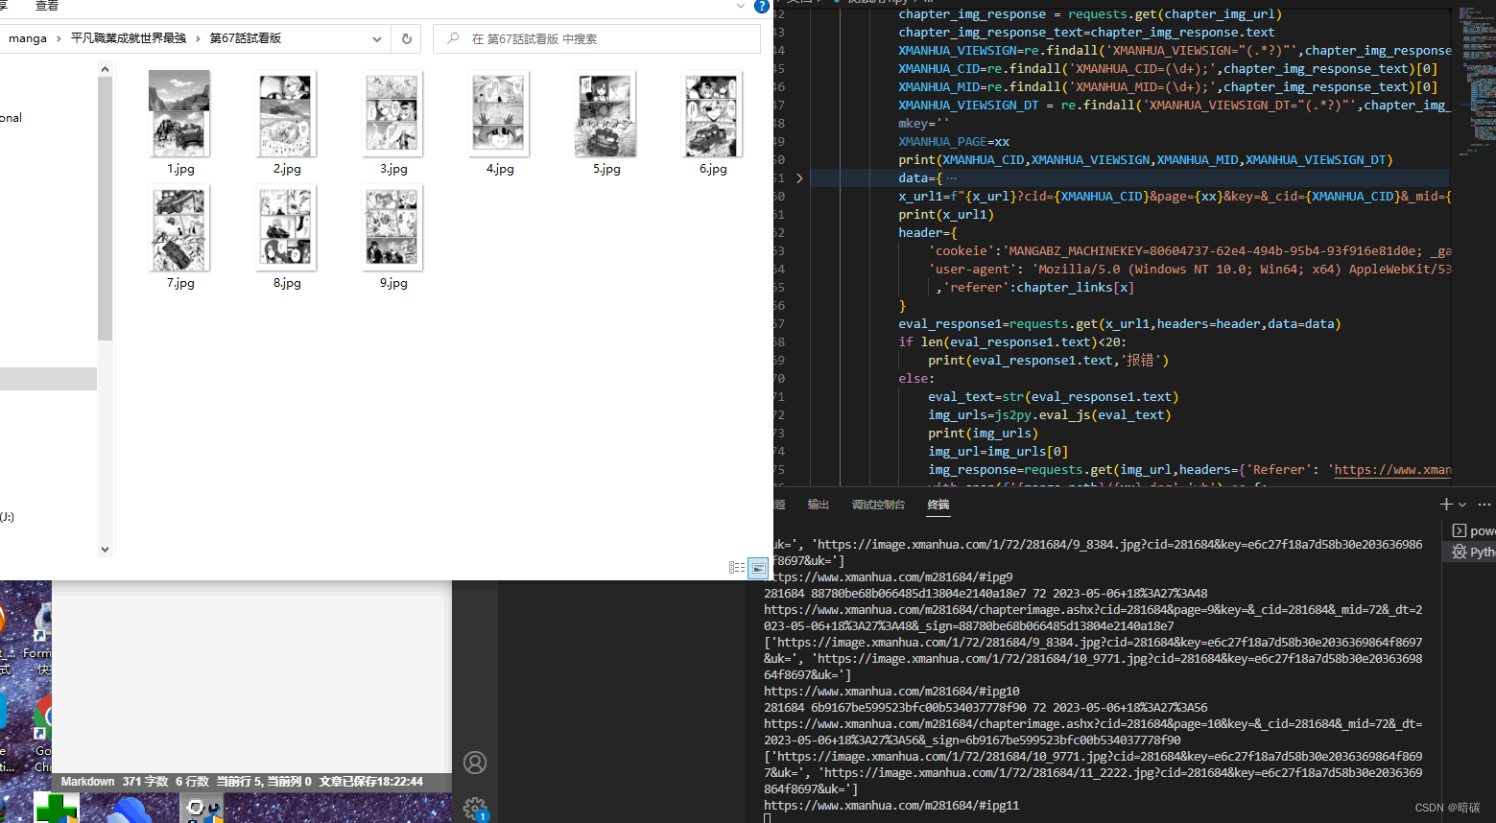
Task: Choose the 6.jpg image icon
Action: 712,114
